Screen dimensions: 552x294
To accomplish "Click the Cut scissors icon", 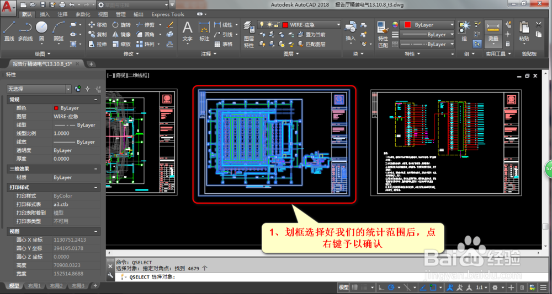I will [x=538, y=25].
